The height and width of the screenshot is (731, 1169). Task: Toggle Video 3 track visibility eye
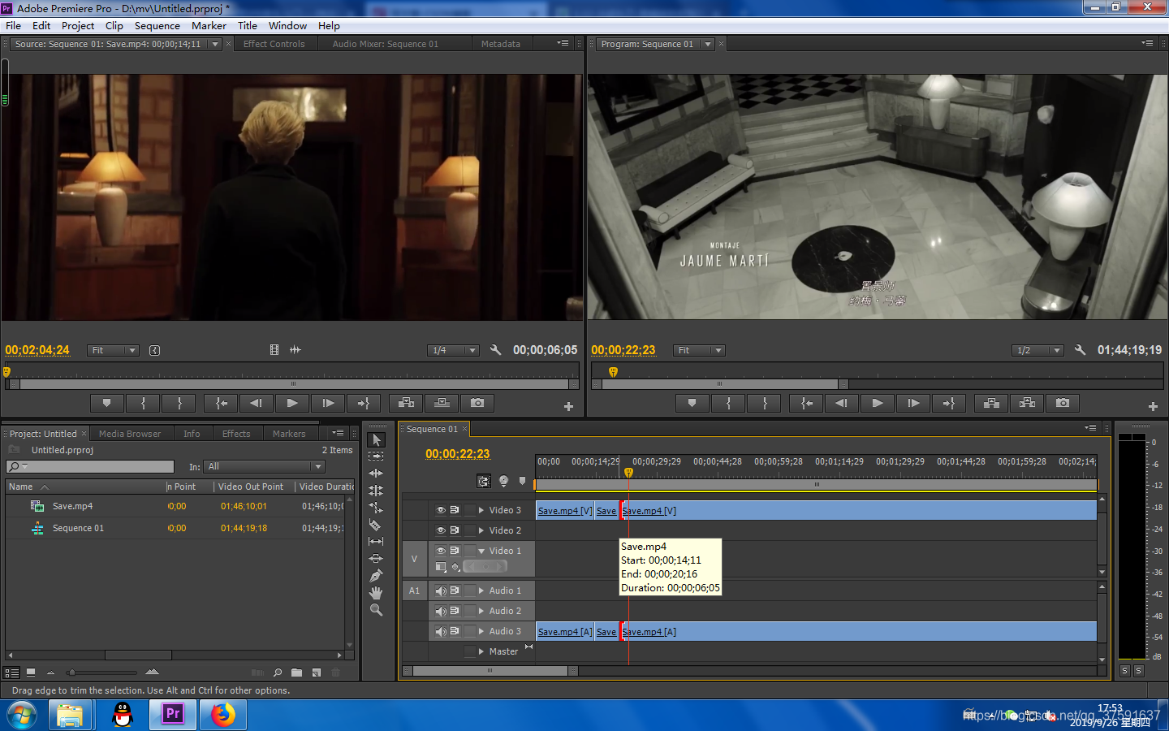(441, 510)
